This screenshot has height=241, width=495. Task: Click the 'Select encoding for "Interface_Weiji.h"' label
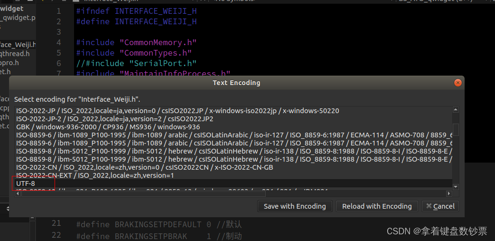pos(77,99)
